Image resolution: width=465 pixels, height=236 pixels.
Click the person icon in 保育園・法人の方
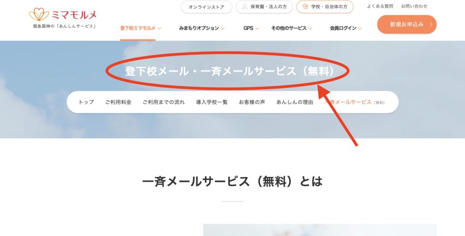point(244,6)
